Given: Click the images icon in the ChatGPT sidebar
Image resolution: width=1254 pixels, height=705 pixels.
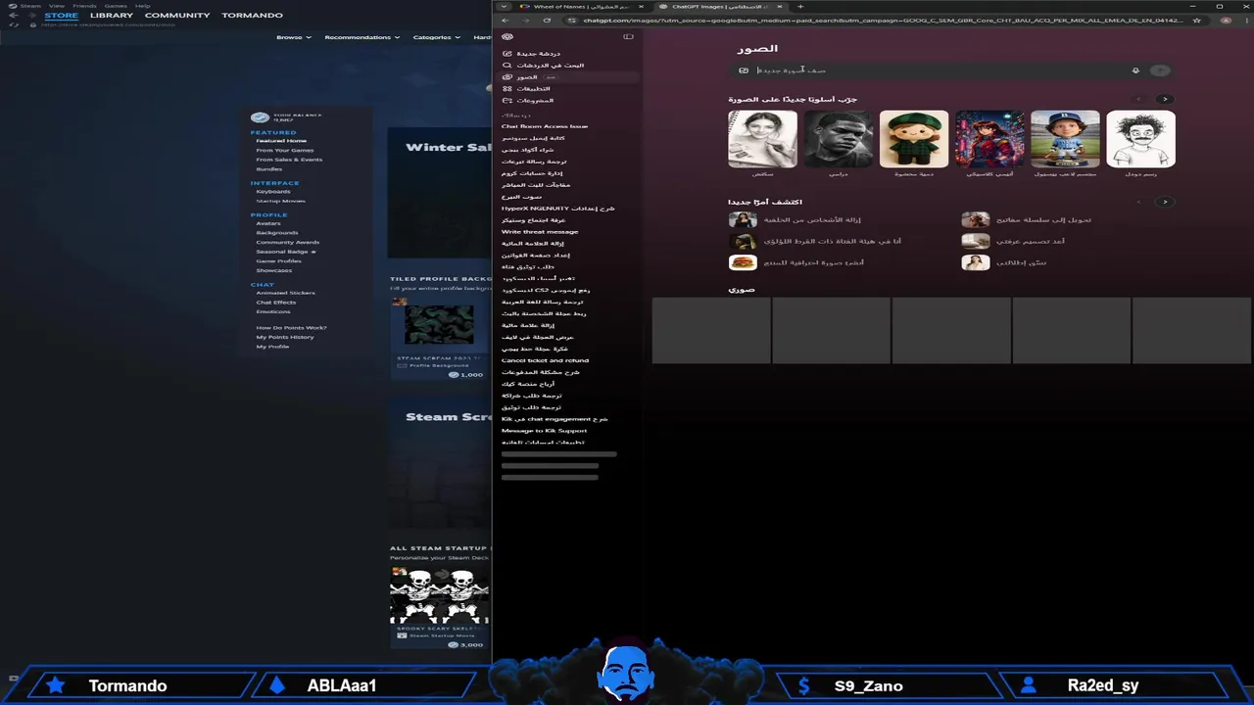Looking at the screenshot, I should 507,77.
